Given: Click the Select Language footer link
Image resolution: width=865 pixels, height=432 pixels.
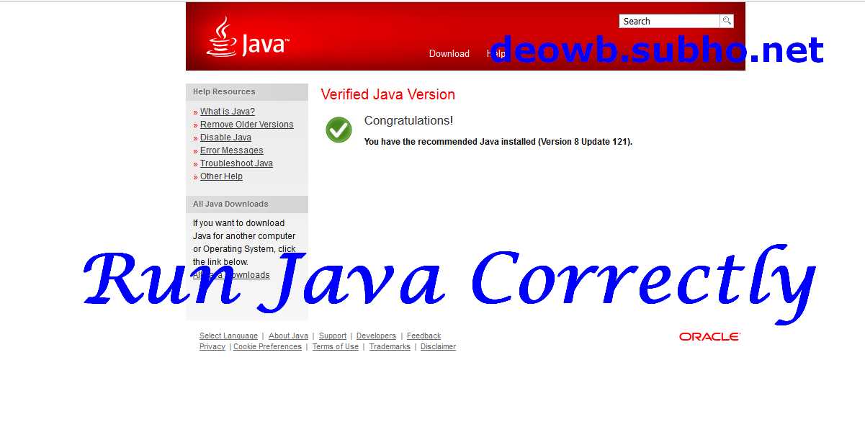Looking at the screenshot, I should (x=228, y=336).
